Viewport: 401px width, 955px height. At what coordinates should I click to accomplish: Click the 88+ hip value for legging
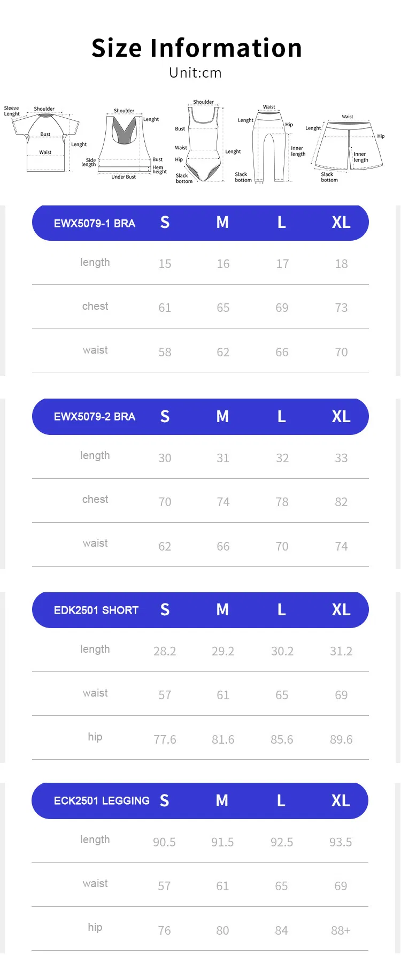point(341,930)
